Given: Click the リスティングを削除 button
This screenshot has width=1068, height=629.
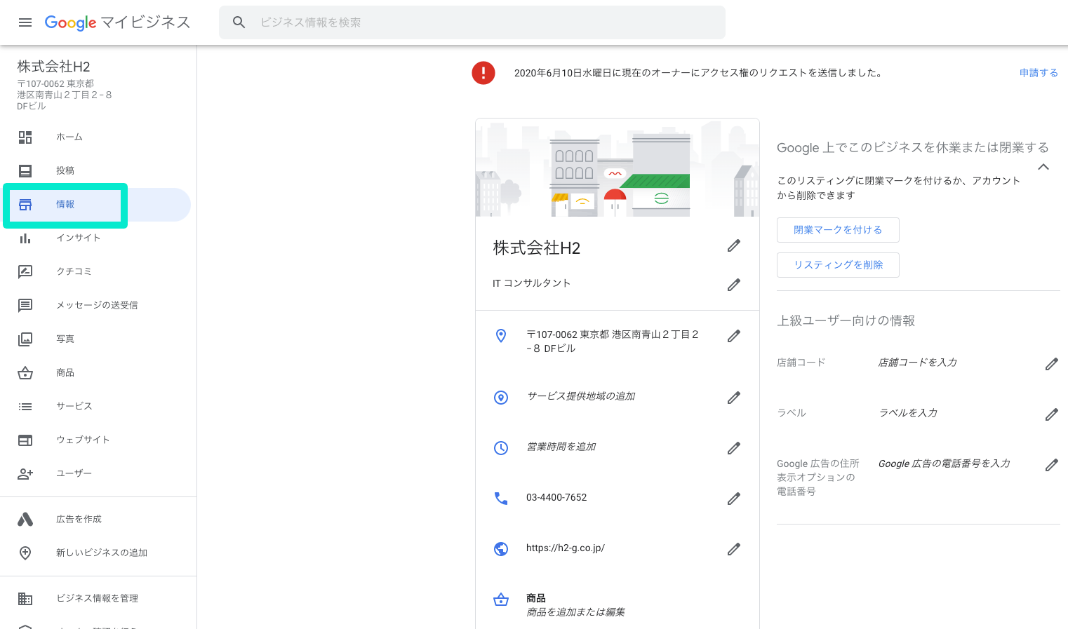Looking at the screenshot, I should coord(838,265).
